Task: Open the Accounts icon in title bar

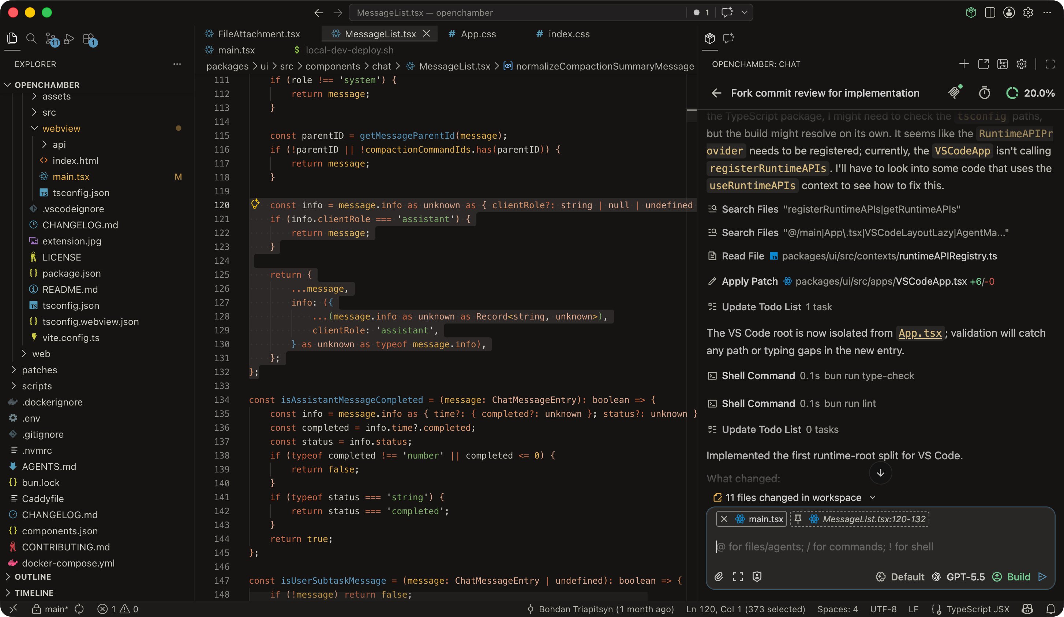Action: [1009, 13]
